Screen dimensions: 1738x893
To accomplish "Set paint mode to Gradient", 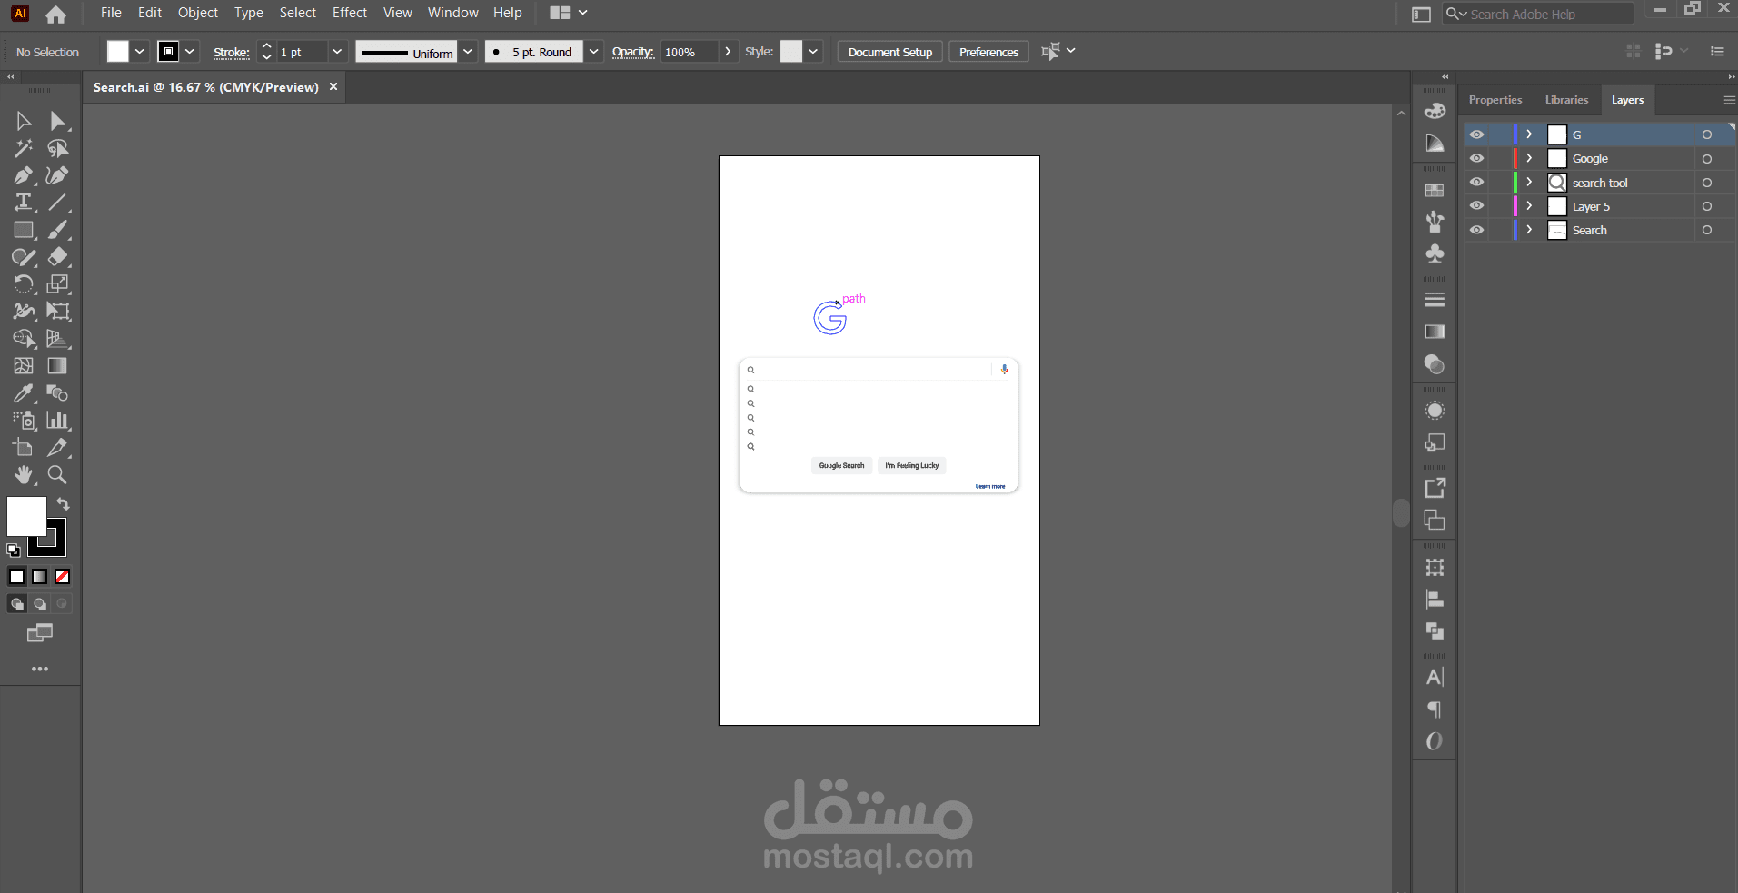I will coord(40,576).
